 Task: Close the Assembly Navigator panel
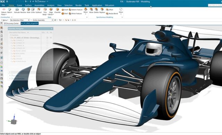[52, 29]
